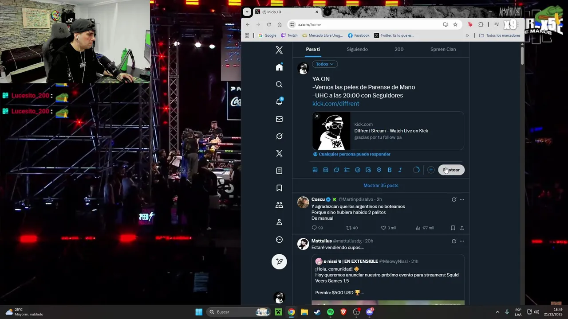Open More options circle icon in sidebar
This screenshot has width=568, height=319.
pos(279,240)
